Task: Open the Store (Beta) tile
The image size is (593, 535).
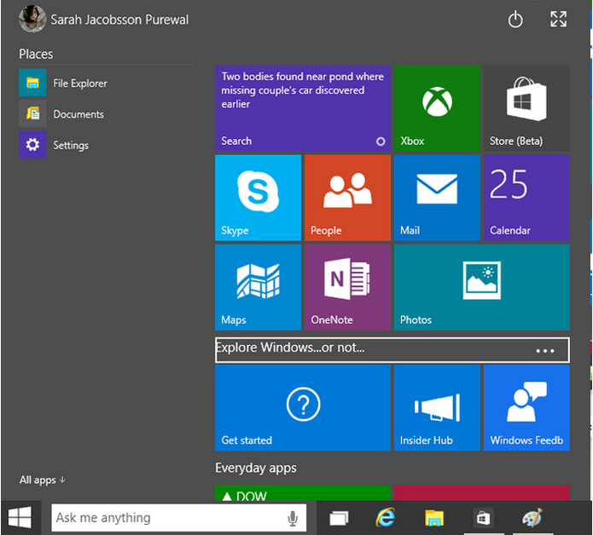Action: pyautogui.click(x=526, y=108)
